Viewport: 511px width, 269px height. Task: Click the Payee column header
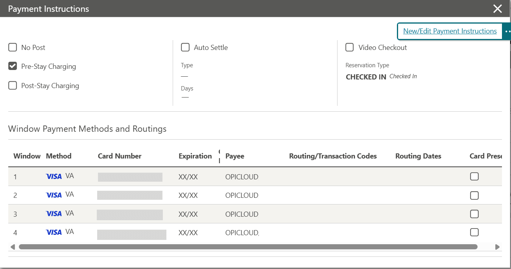(x=235, y=156)
